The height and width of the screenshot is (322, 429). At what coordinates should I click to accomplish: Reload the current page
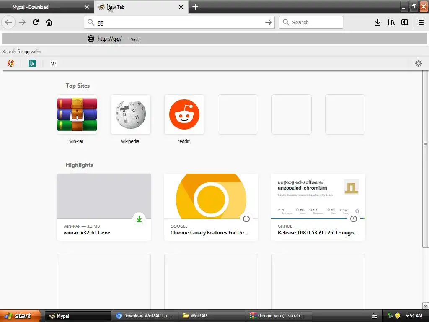click(36, 22)
